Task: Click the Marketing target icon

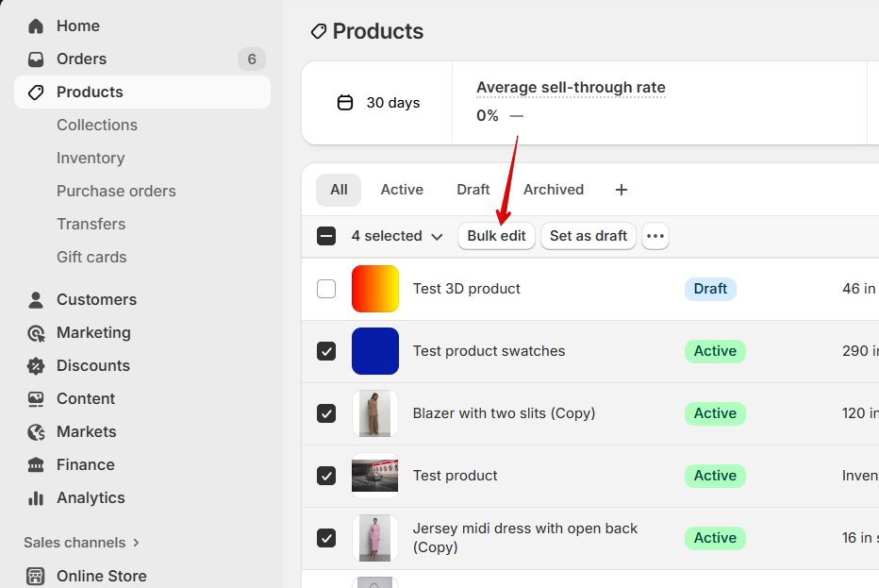Action: pos(36,333)
